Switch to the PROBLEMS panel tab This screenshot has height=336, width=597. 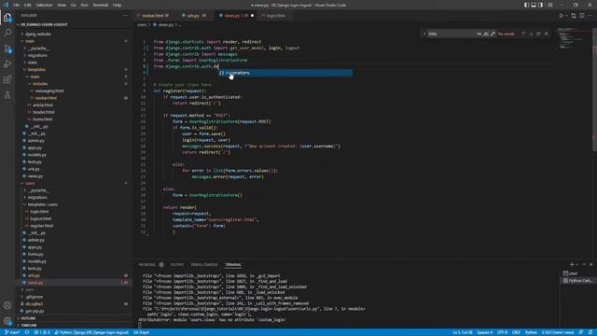147,265
